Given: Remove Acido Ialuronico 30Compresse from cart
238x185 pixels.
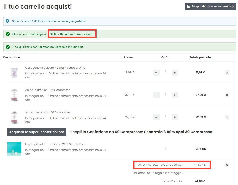Looking at the screenshot, I should pyautogui.click(x=227, y=117).
